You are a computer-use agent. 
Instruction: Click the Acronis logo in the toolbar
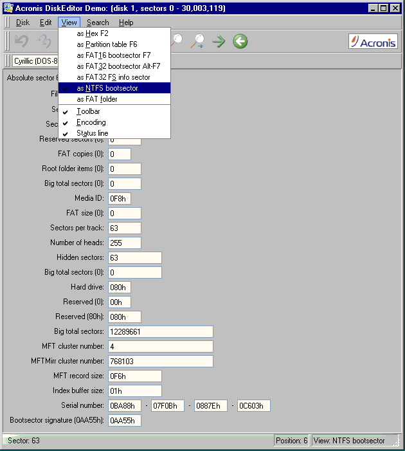373,41
